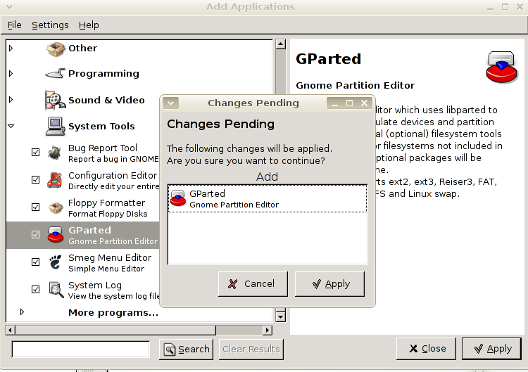The image size is (528, 372).
Task: Click the Sound & Video film icon
Action: (x=55, y=100)
